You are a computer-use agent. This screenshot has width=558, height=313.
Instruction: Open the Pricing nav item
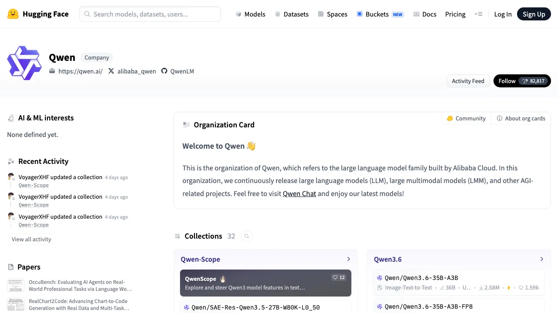tap(455, 14)
